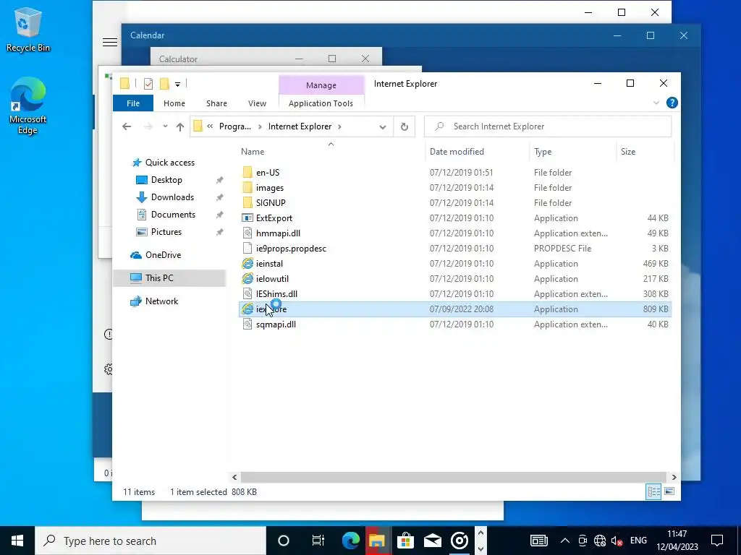This screenshot has height=555, width=741.
Task: Select the ExtExport application file
Action: tap(274, 218)
